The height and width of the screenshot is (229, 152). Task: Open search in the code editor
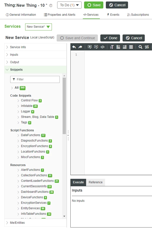click(x=140, y=47)
